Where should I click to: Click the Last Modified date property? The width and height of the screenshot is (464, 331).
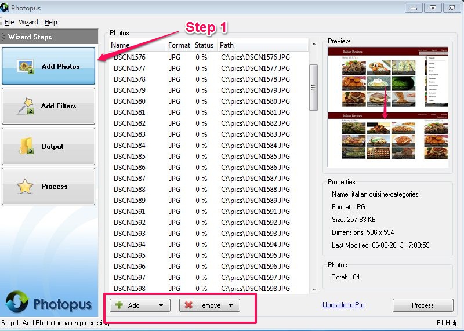pyautogui.click(x=380, y=245)
